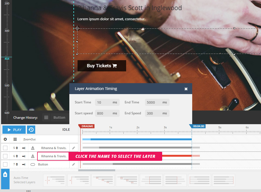The image size is (261, 192).
Task: Select the Button layer name in row 7
Action: (x=43, y=164)
